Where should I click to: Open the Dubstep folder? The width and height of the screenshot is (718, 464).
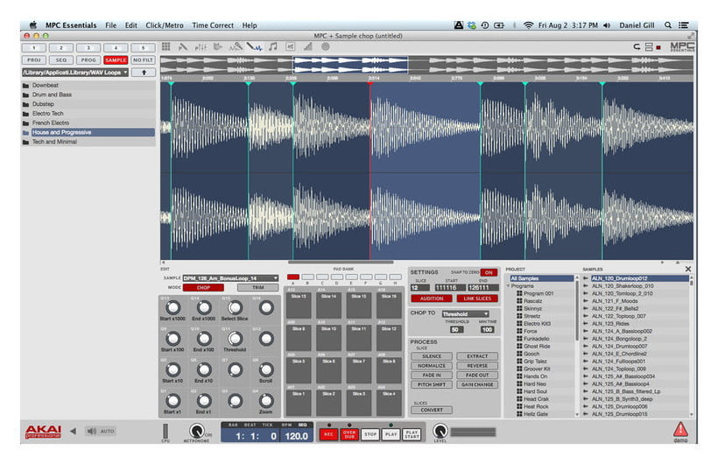(88, 104)
